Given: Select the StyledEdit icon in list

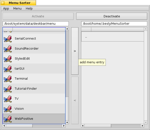Looking at the screenshot, I should tap(8, 59).
